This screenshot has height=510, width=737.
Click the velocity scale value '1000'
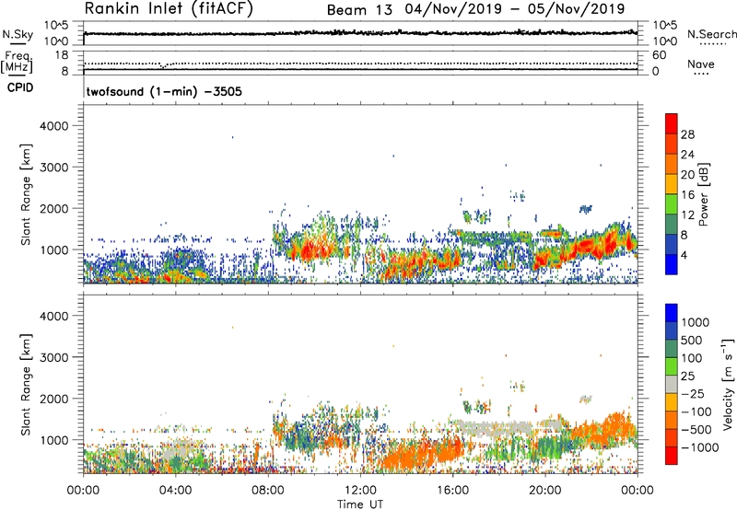[x=695, y=322]
